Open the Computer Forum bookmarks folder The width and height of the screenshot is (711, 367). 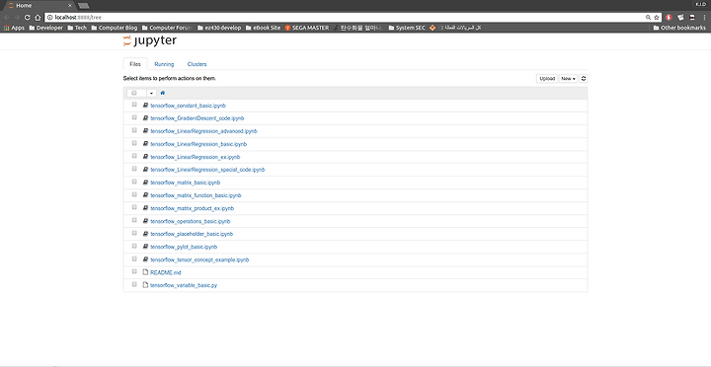tap(167, 28)
